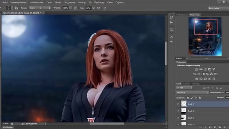Toggle tablet pressure for opacity
229x129 pixels.
75,8
